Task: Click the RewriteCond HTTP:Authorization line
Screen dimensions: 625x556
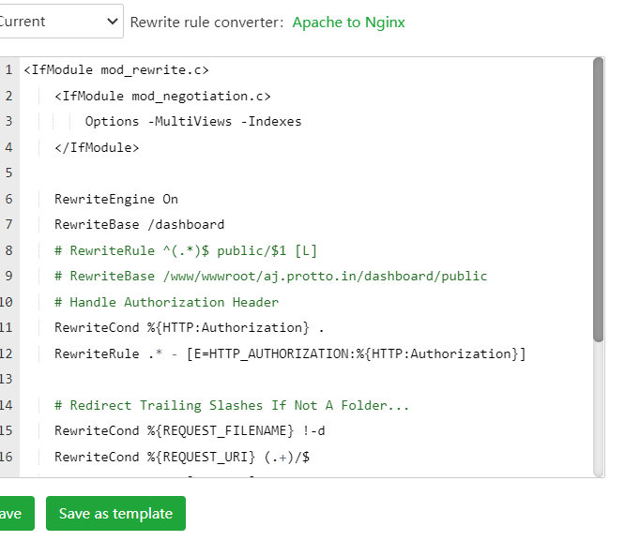Action: pos(190,328)
